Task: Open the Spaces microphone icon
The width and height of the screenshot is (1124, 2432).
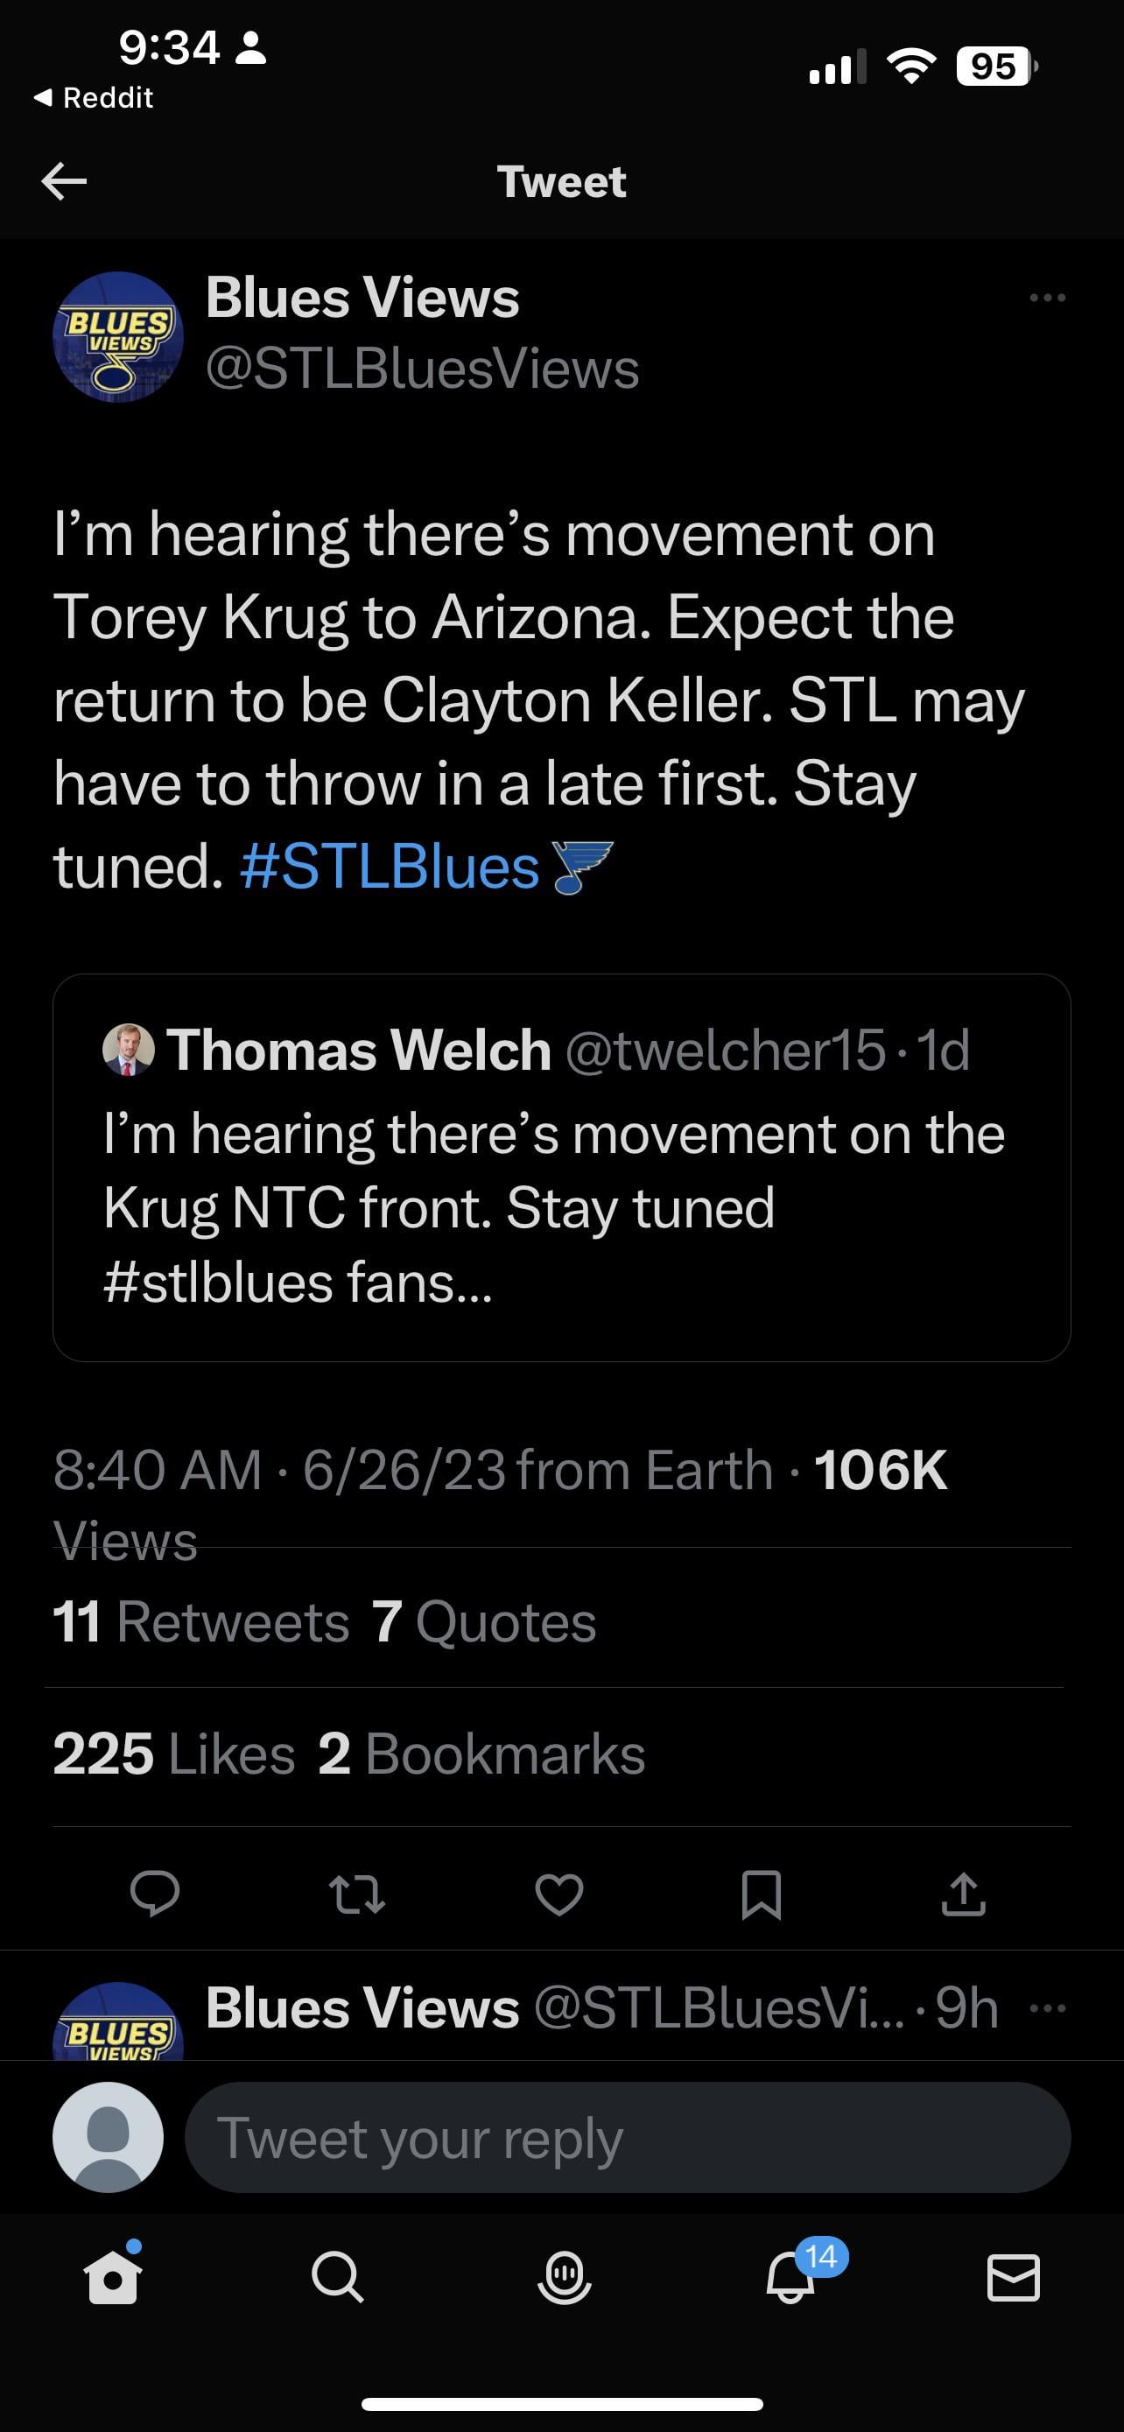Action: 564,2278
